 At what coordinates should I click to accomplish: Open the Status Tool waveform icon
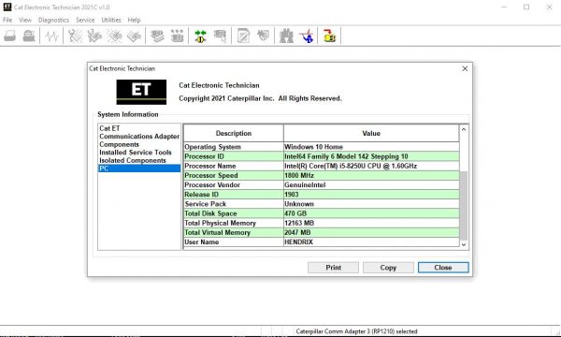coord(51,36)
